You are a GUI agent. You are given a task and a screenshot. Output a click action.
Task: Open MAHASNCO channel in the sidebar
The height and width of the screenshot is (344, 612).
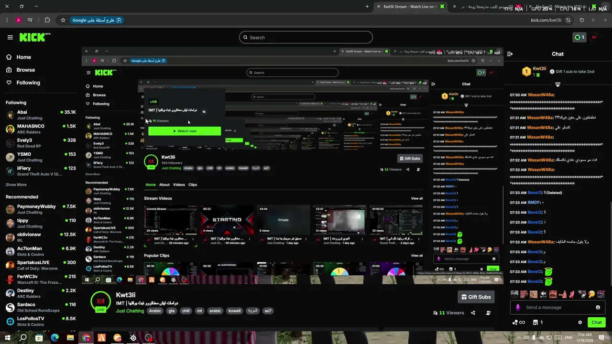coord(41,129)
